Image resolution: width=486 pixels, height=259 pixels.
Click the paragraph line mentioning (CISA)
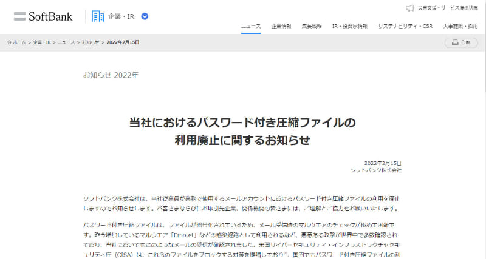(x=242, y=255)
